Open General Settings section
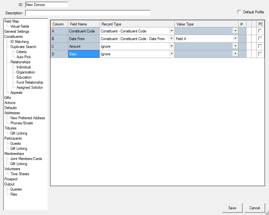 pos(17,31)
